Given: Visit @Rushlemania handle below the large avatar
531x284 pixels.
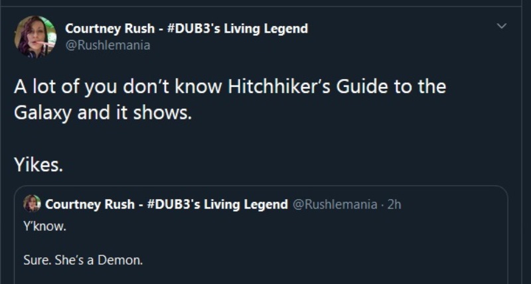Looking at the screenshot, I should tap(108, 45).
